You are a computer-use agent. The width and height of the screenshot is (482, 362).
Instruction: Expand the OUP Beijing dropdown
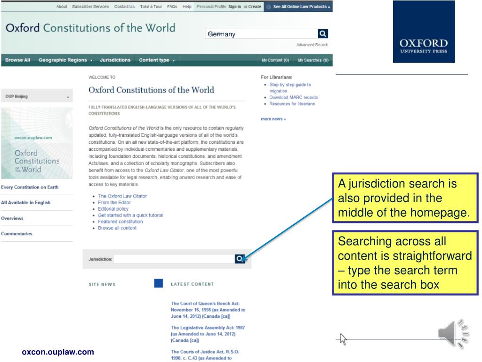tap(37, 96)
